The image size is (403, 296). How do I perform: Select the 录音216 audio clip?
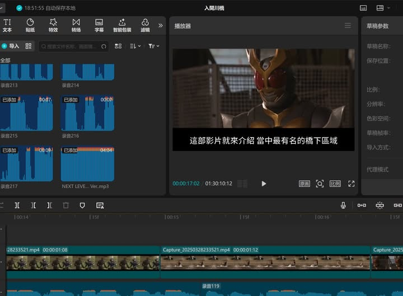pyautogui.click(x=87, y=113)
